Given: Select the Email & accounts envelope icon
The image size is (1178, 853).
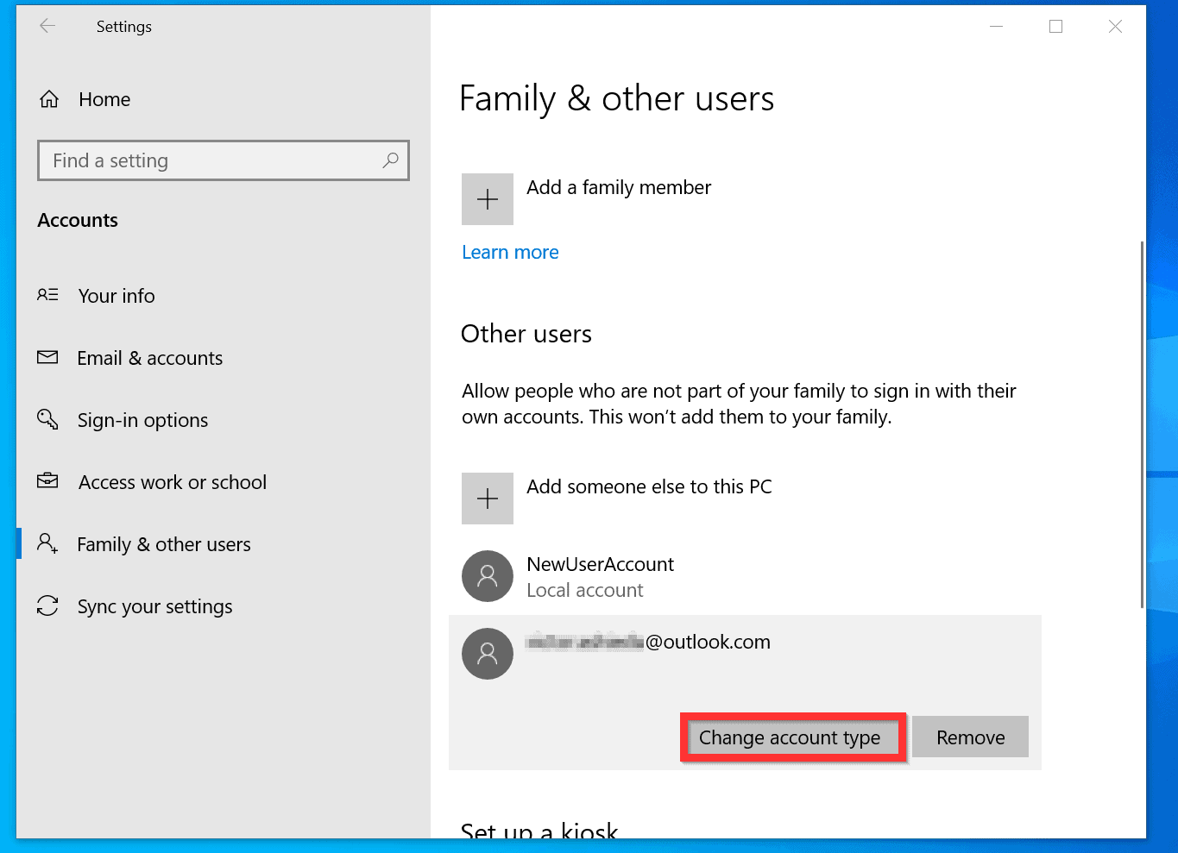Looking at the screenshot, I should [47, 357].
